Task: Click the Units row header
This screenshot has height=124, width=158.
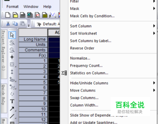Action: pos(33,45)
